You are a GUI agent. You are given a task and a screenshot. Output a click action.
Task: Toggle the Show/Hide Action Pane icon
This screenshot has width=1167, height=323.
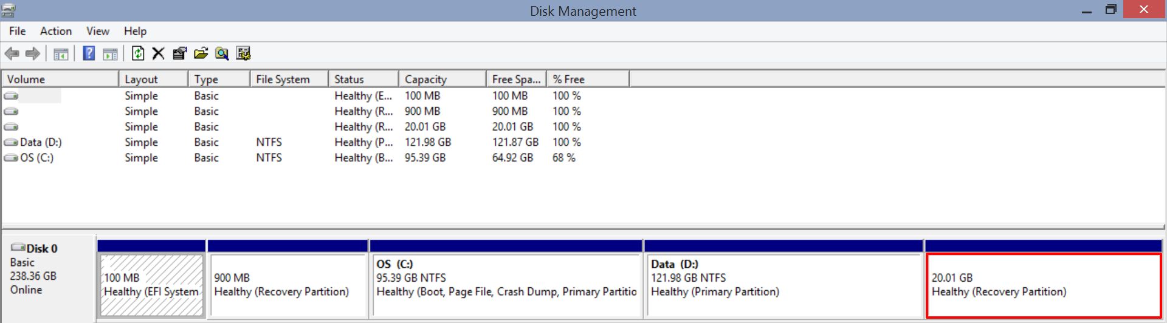tap(110, 54)
